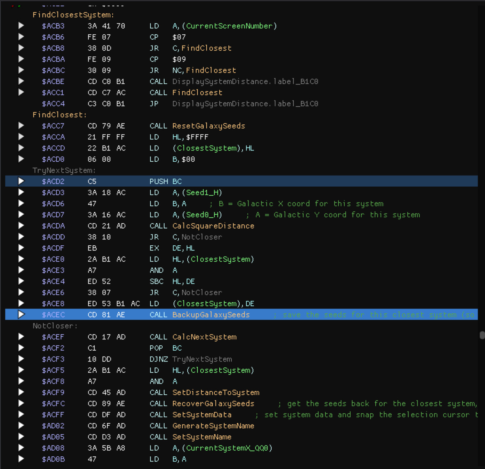Image resolution: width=485 pixels, height=469 pixels.
Task: Click the vertical scrollbar thumb on right edge
Action: 482,335
